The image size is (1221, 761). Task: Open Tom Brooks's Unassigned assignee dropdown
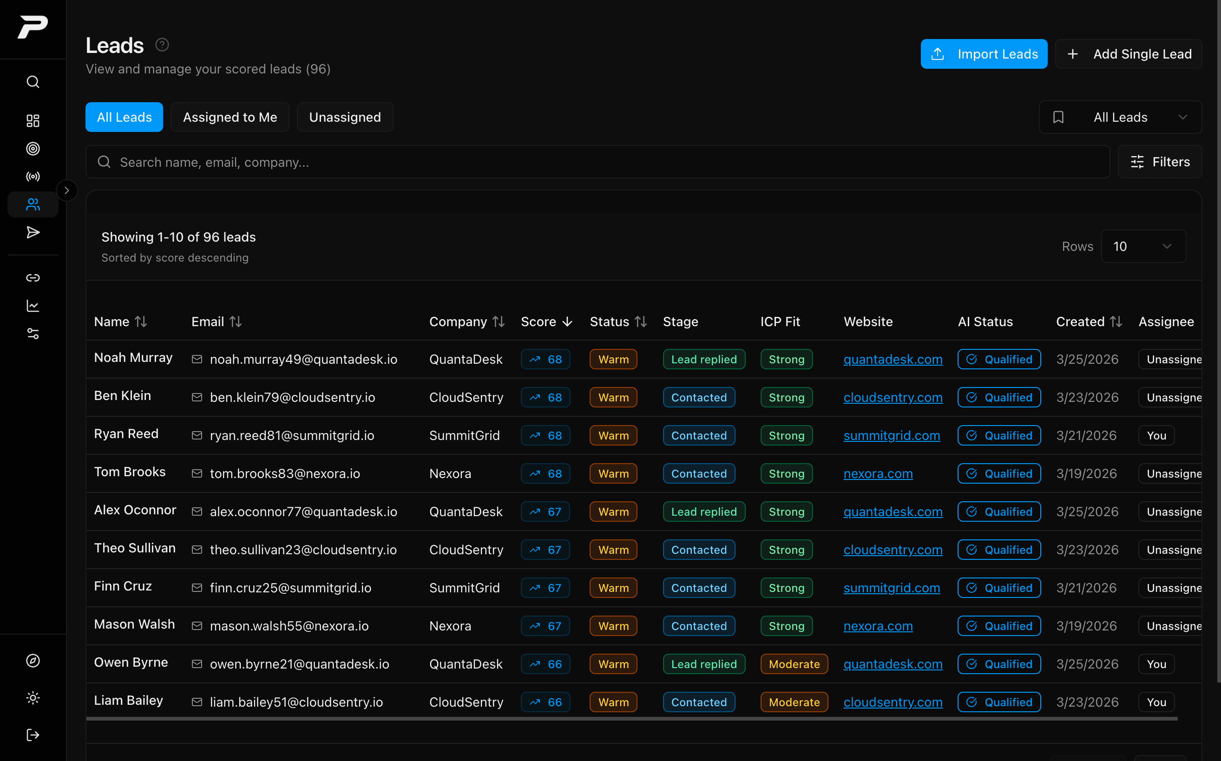(1170, 473)
